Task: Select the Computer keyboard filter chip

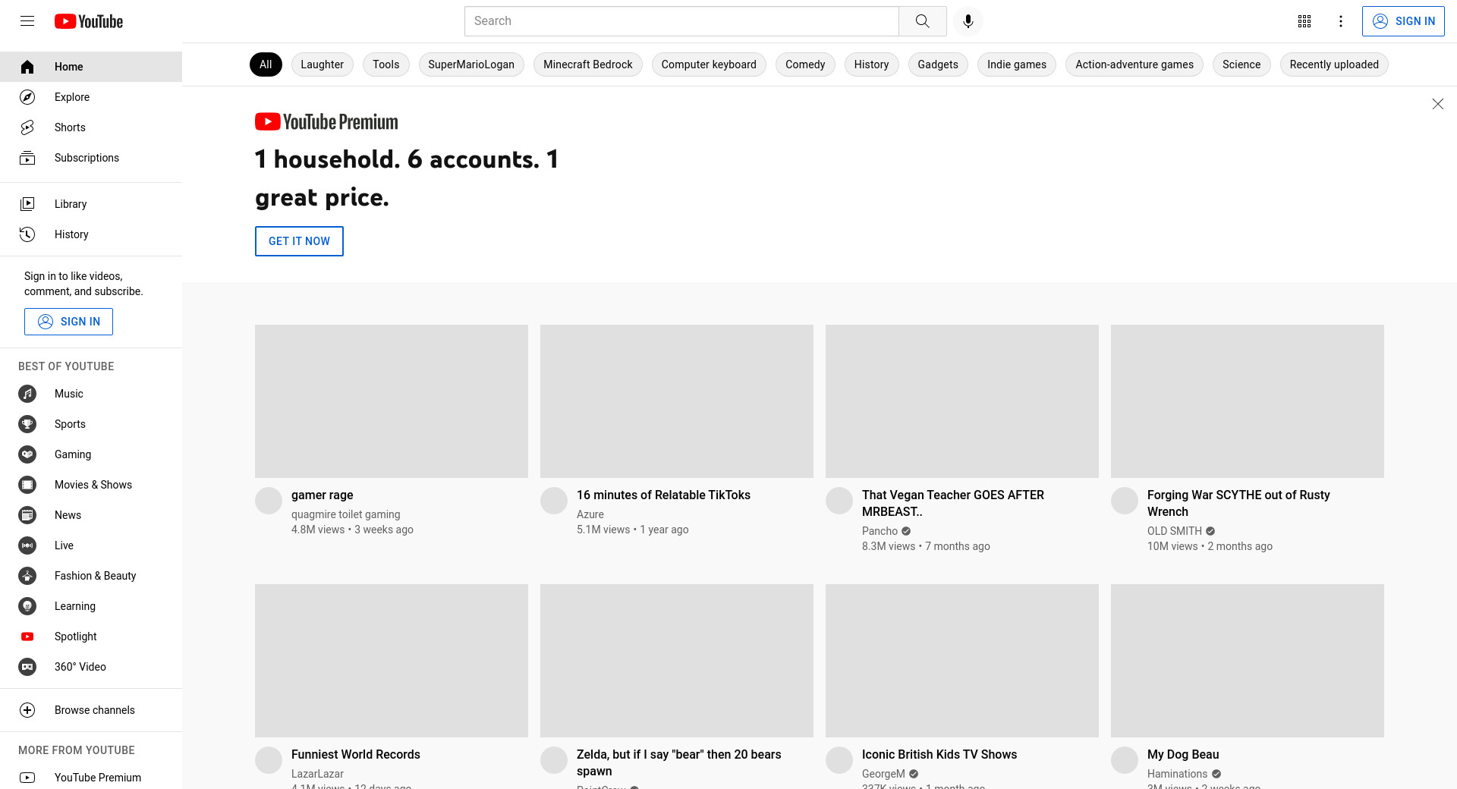Action: point(709,64)
